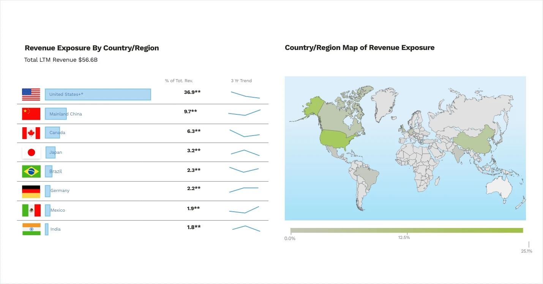Click the Japan flag icon
543x284 pixels.
tap(31, 152)
